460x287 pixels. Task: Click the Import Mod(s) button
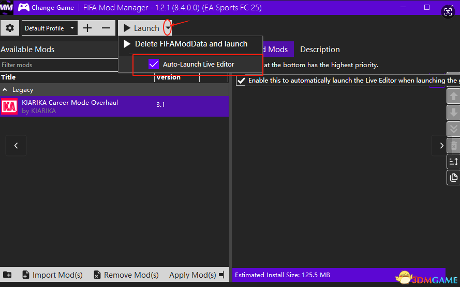pyautogui.click(x=52, y=275)
